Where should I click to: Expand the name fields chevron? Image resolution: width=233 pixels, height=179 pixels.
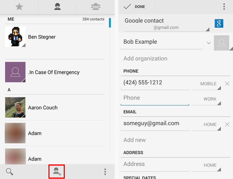[x=209, y=43]
